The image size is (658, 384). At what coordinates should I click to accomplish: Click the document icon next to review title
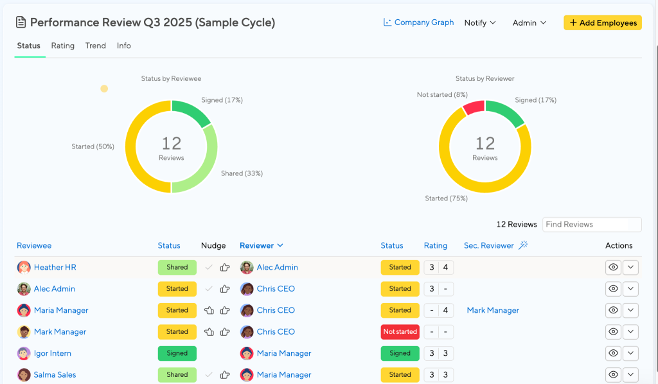point(21,22)
